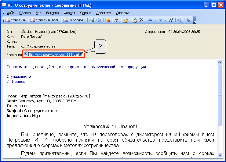Click the Переслать button
Screen dimensions: 226x162
coord(75,20)
